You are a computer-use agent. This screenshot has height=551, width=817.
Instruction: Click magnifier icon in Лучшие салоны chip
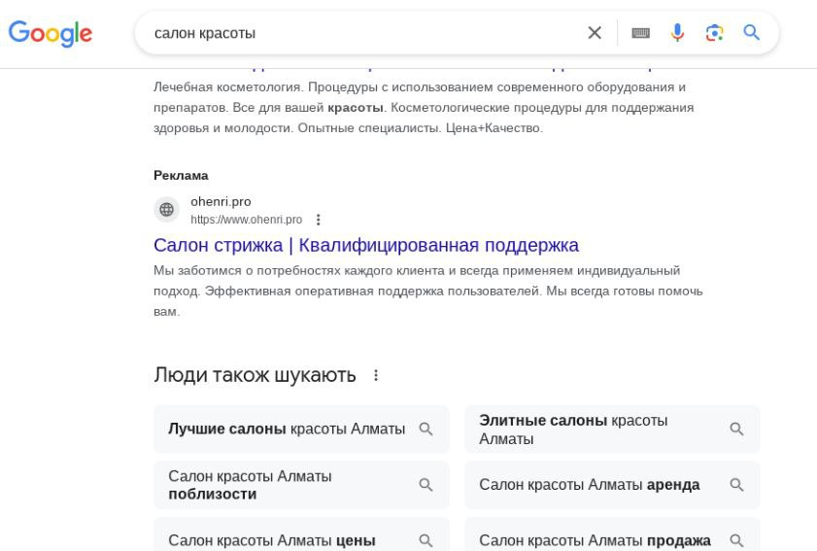tap(426, 429)
